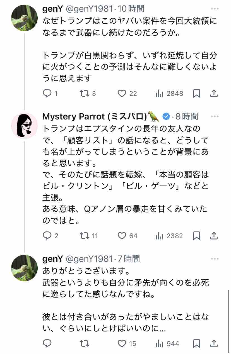Open more options on genY's last tweet

tap(215, 259)
